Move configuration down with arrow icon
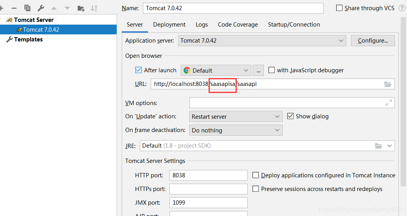The height and width of the screenshot is (216, 407). tap(67, 9)
